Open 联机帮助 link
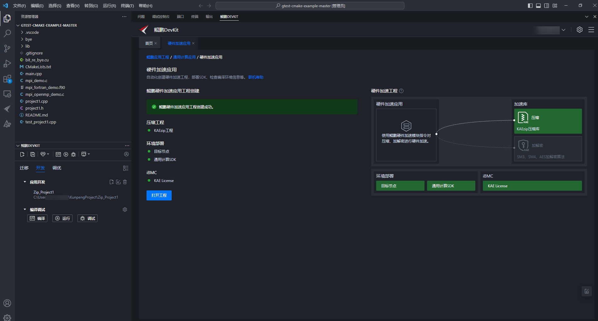 [x=256, y=77]
